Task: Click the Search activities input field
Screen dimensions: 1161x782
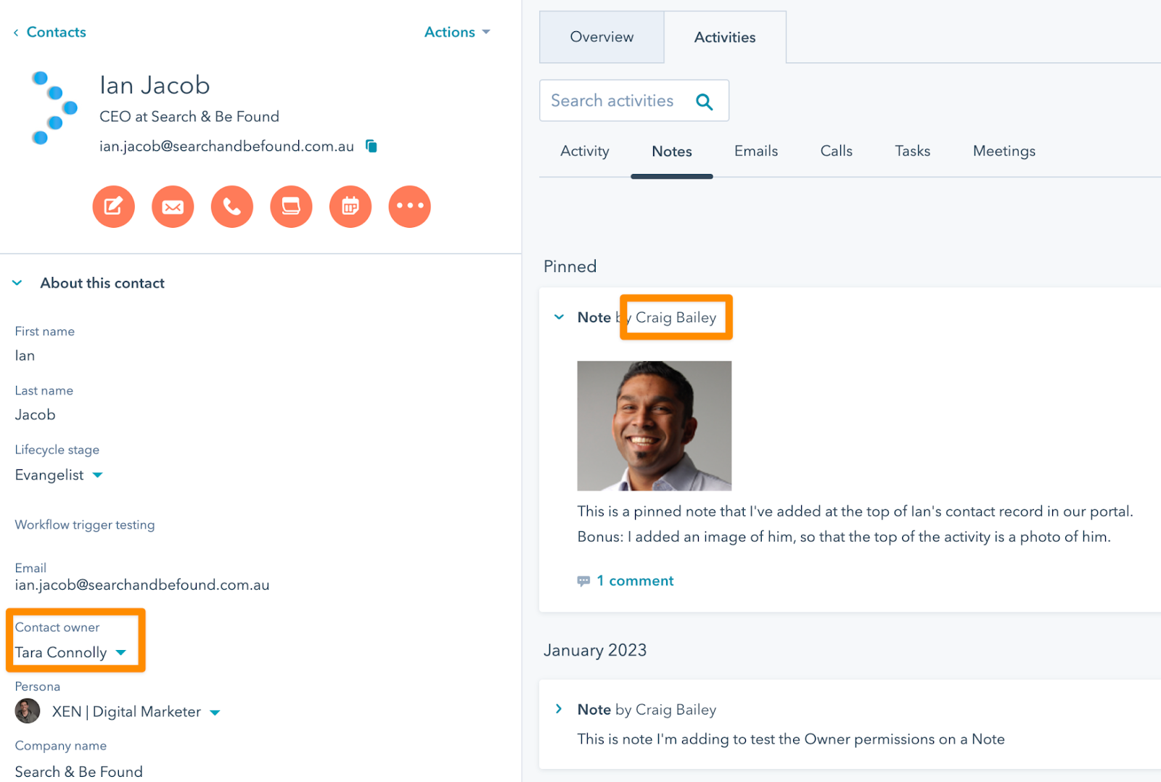Action: 612,101
